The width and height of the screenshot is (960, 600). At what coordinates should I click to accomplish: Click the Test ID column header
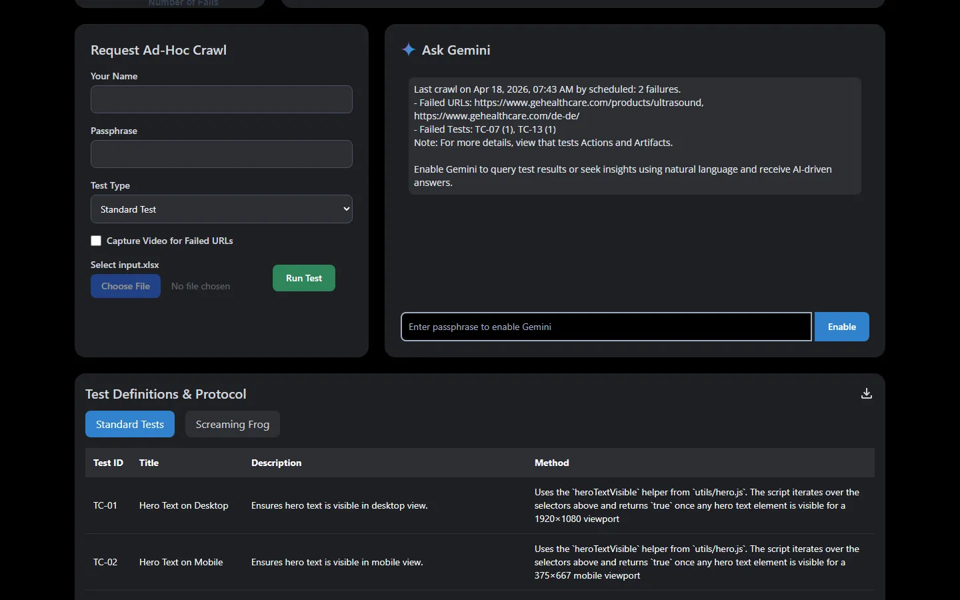tap(108, 463)
